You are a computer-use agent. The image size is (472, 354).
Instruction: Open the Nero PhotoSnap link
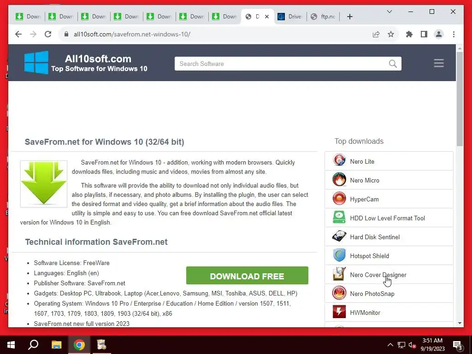coord(372,294)
